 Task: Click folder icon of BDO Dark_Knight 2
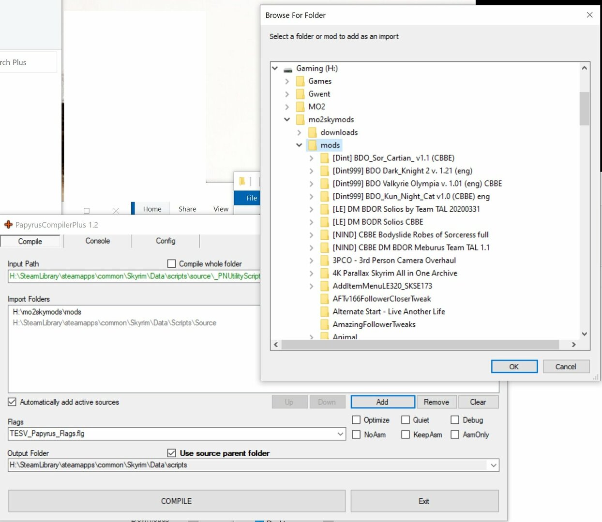click(x=324, y=171)
